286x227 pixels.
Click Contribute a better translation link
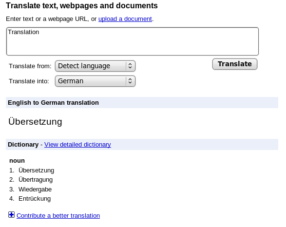pos(58,215)
